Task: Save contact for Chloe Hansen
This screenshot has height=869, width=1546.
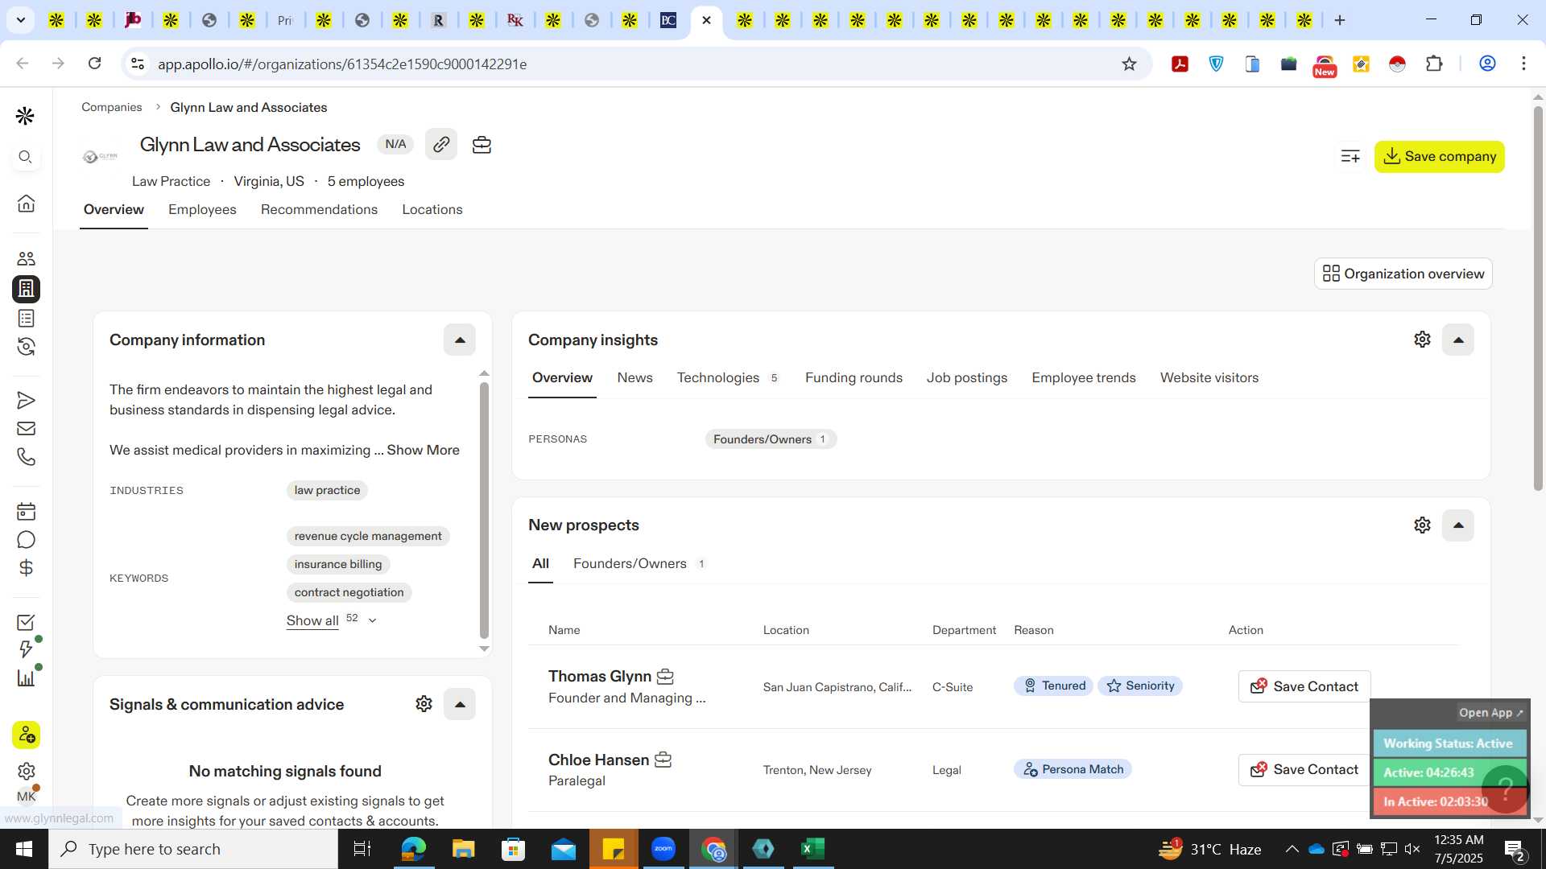Action: [1304, 769]
